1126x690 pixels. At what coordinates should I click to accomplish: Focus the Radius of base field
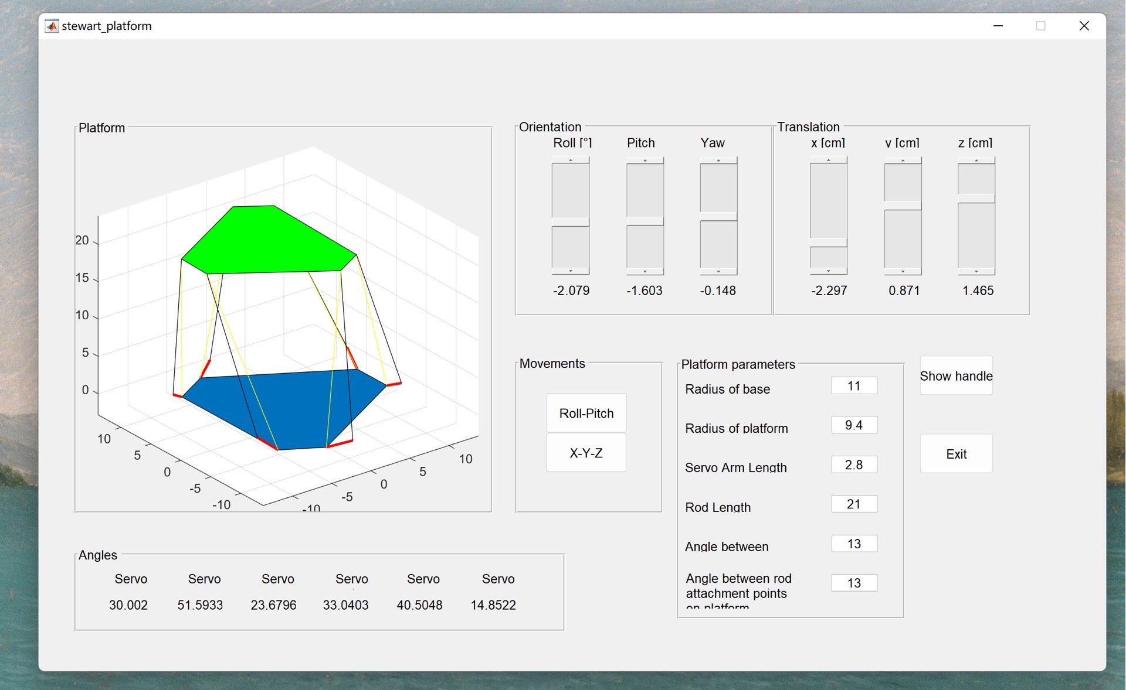[x=854, y=386]
